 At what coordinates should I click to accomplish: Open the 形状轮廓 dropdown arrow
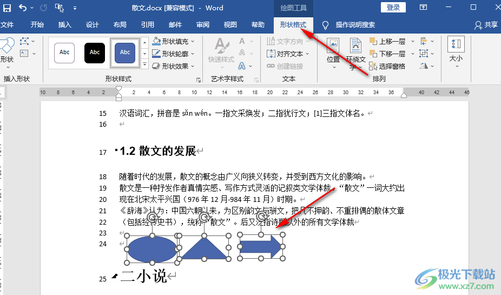[x=193, y=54]
